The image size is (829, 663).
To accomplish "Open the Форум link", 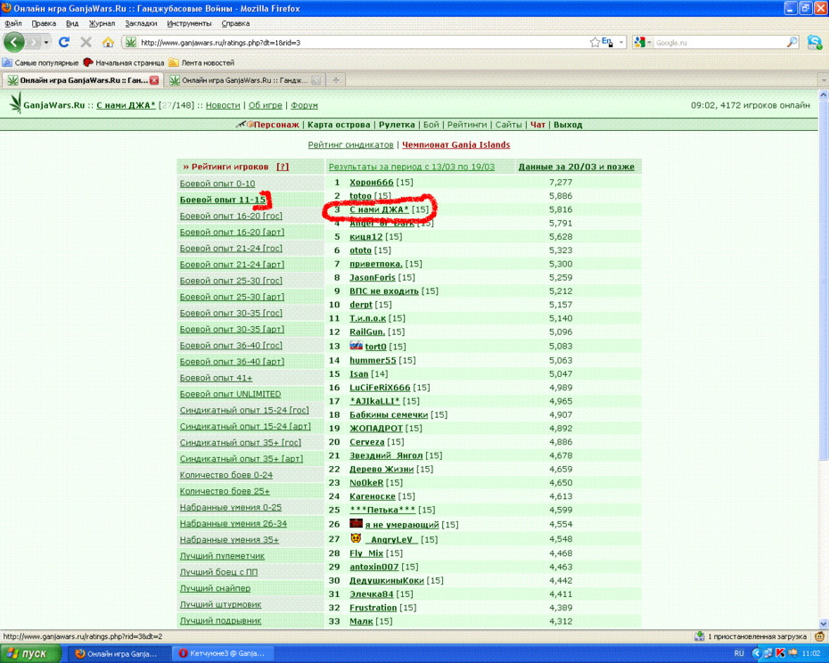I will [304, 105].
